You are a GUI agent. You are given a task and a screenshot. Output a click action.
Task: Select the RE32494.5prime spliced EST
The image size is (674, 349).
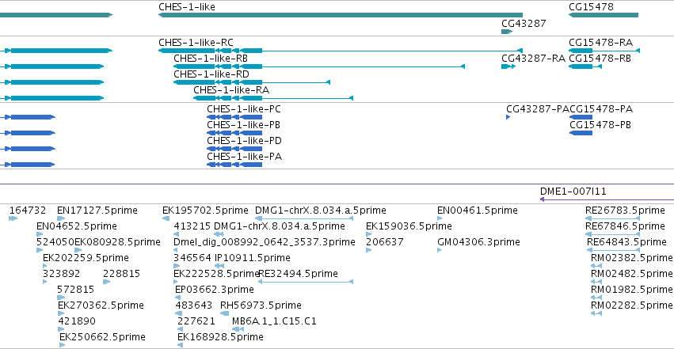[306, 282]
